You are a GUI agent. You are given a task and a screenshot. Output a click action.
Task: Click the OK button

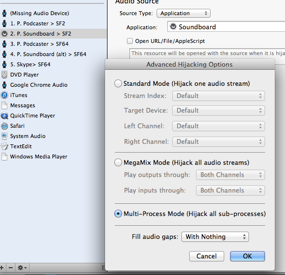click(248, 256)
